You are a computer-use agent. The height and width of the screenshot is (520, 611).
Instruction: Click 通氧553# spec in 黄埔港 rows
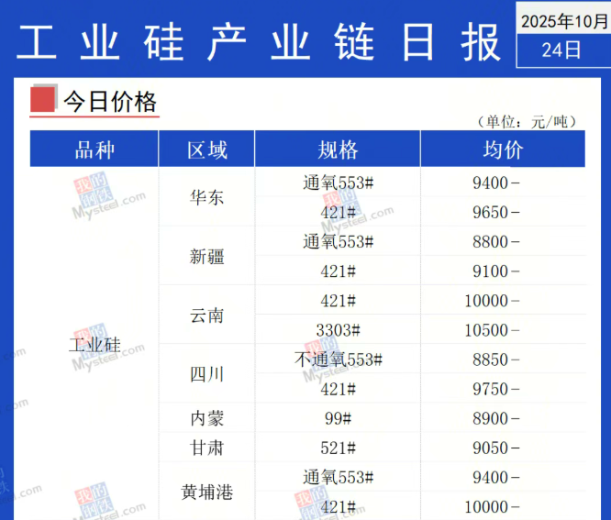tap(339, 477)
